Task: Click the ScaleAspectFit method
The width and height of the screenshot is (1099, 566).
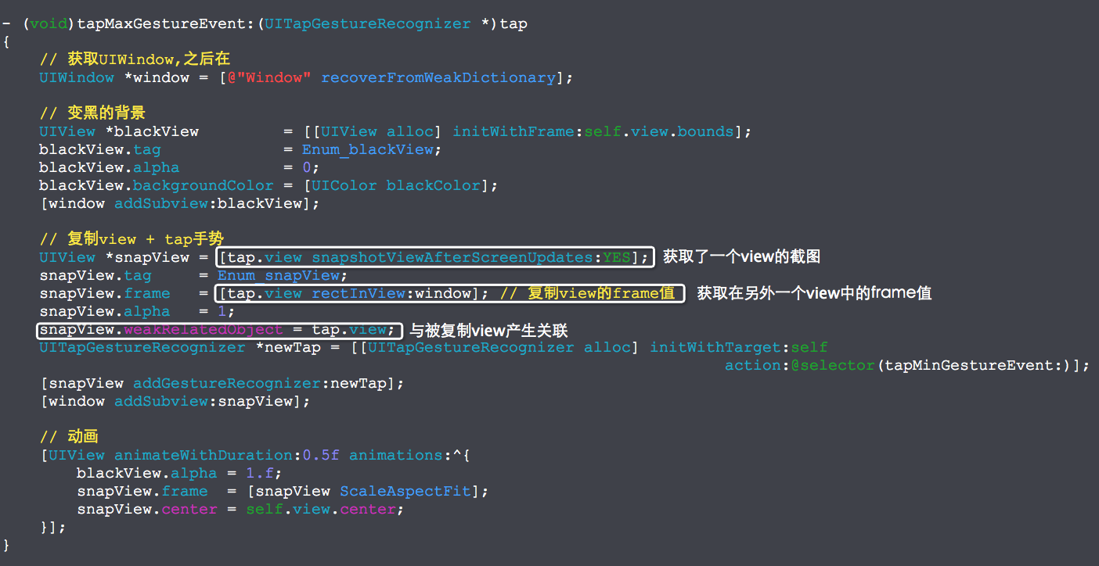Action: 405,491
